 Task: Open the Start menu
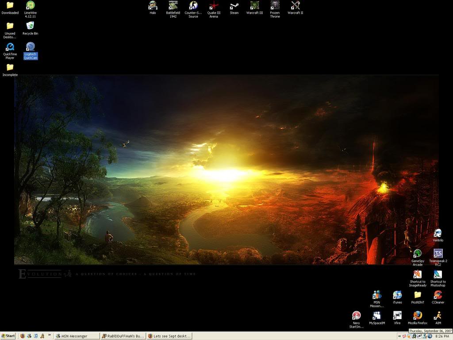[x=8, y=336]
